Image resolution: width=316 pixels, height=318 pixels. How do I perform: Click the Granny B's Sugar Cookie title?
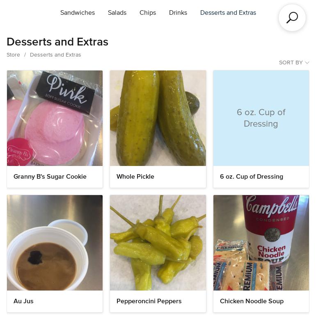(50, 177)
